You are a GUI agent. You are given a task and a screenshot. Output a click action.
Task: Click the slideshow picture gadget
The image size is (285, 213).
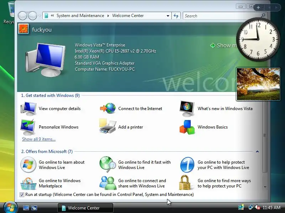coord(258,84)
